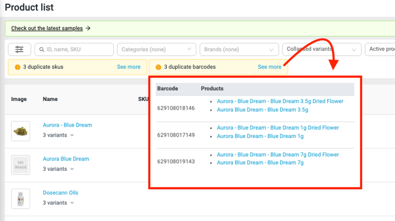Viewport: 395px width, 221px height.
Task: Open the Aurora Blue Dream product
Action: click(x=66, y=159)
